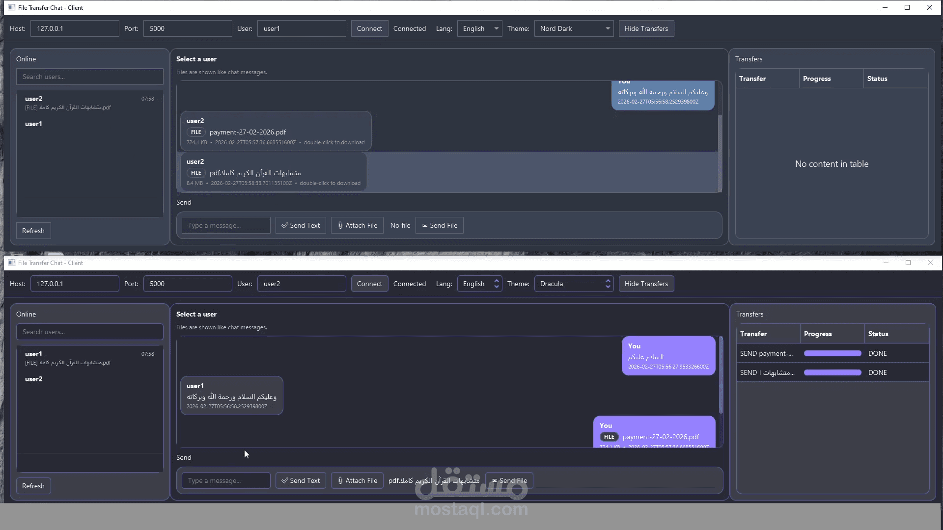
Task: Click the paperclip Attach File icon in user1 window
Action: pos(340,225)
